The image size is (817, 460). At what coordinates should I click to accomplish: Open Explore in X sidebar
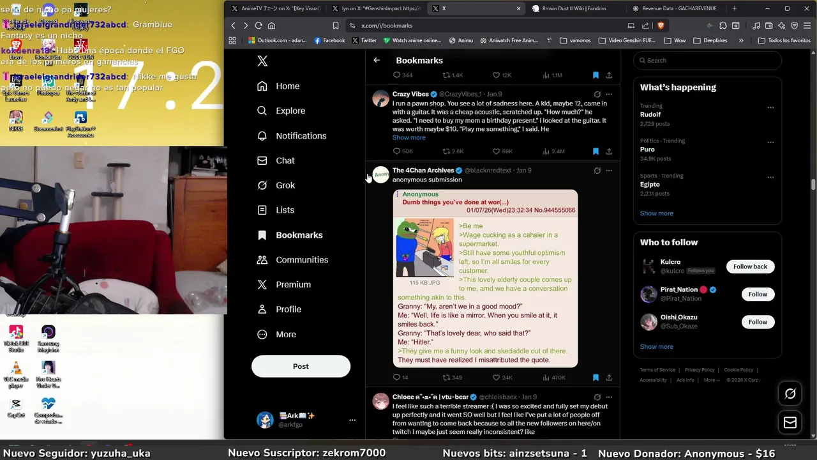(281, 111)
